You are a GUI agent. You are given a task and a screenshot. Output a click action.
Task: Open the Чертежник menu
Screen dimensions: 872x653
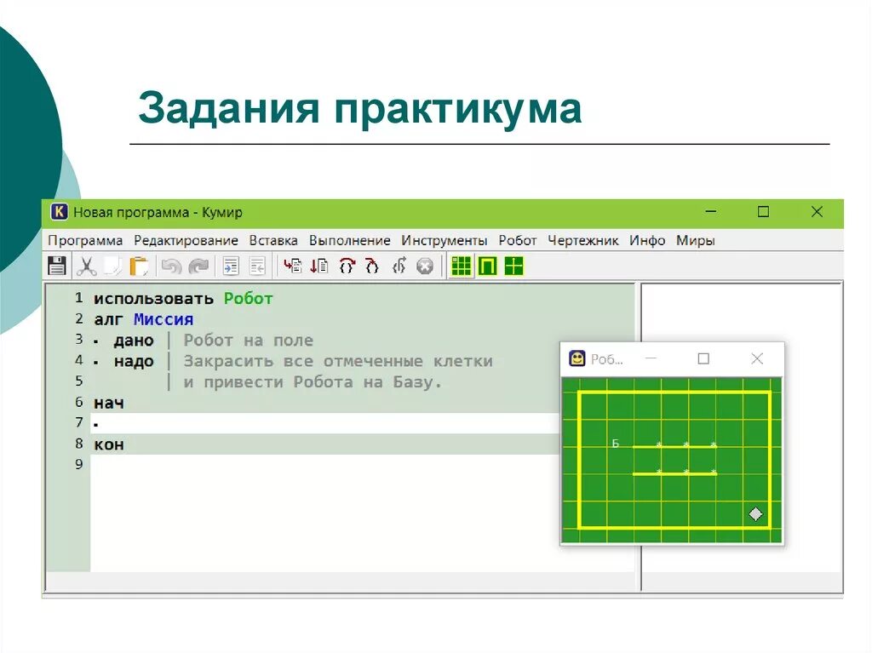(x=582, y=241)
